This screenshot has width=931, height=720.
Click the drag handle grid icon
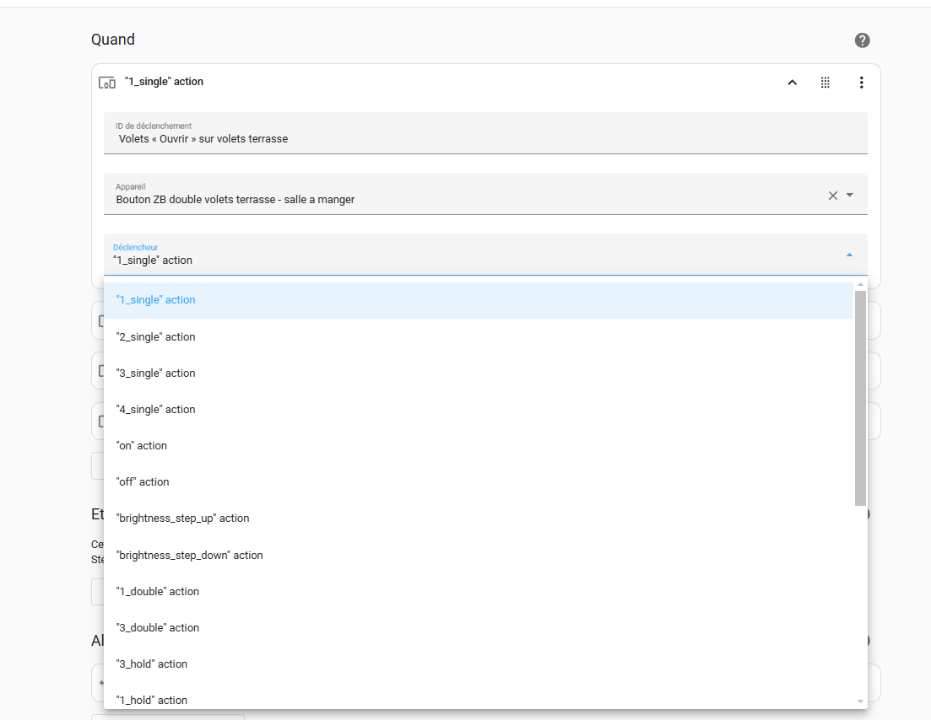point(825,83)
